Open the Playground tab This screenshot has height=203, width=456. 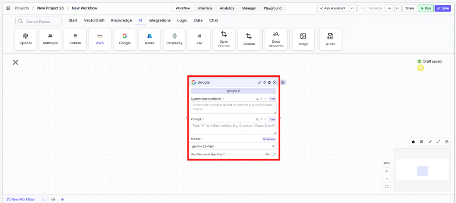tap(272, 8)
